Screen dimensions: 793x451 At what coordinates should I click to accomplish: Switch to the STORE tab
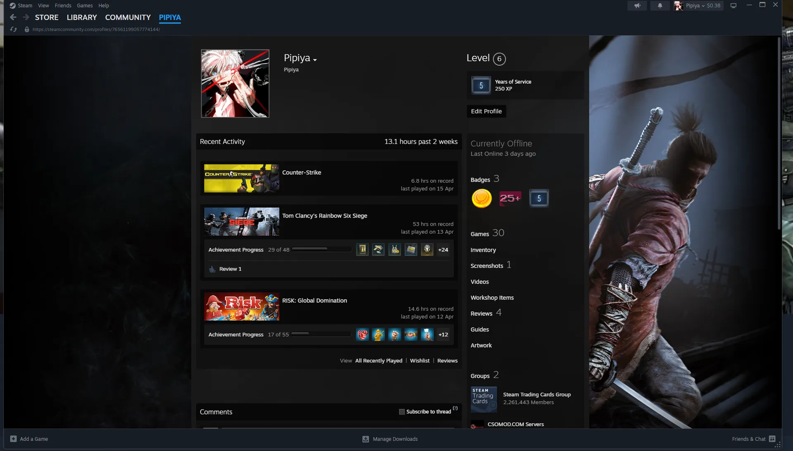47,17
